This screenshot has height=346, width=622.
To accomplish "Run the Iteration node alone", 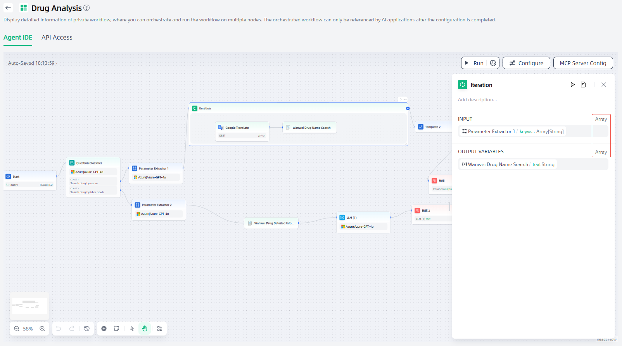I will [x=572, y=85].
